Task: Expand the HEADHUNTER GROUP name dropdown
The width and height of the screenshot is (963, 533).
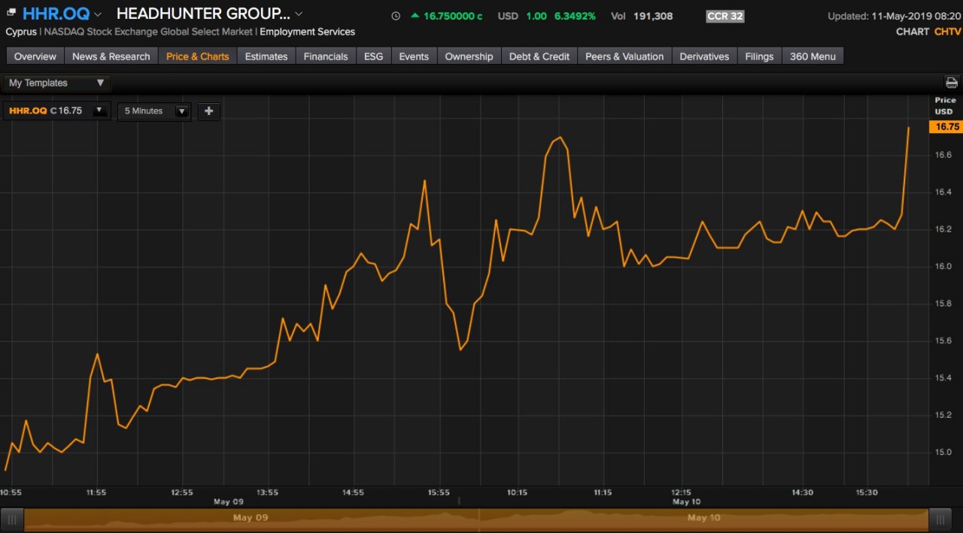Action: click(x=299, y=14)
